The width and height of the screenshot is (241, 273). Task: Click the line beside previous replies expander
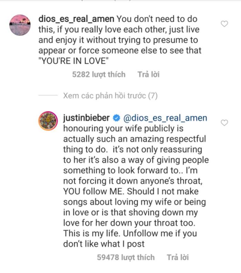[48, 96]
